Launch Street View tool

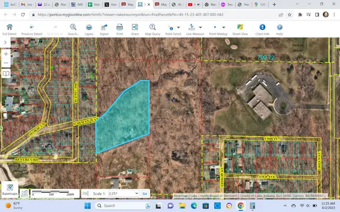tap(240, 29)
